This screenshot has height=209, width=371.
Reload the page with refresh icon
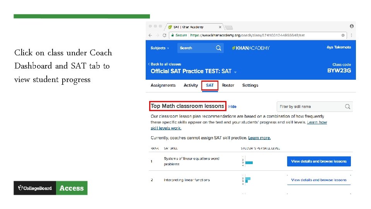click(x=165, y=35)
